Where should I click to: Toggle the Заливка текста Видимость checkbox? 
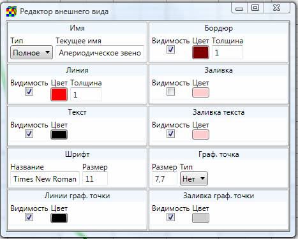(x=170, y=134)
